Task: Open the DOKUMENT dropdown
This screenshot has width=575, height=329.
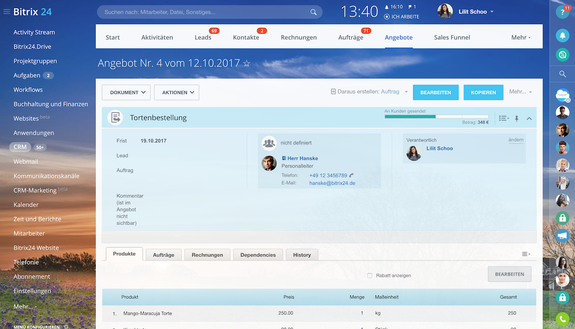Action: coord(126,92)
